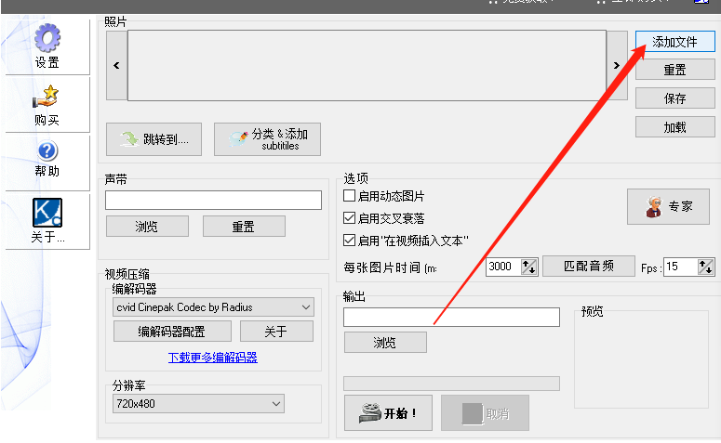Click 浏览 under the 输出 field
This screenshot has width=721, height=443.
coord(385,343)
